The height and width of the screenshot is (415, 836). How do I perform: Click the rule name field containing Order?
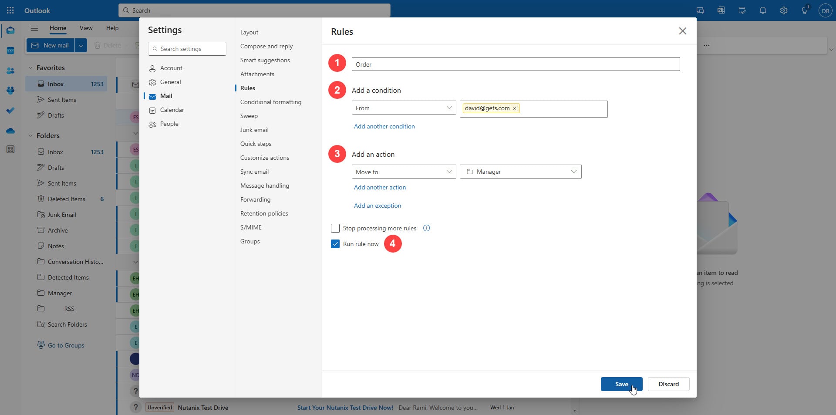516,64
